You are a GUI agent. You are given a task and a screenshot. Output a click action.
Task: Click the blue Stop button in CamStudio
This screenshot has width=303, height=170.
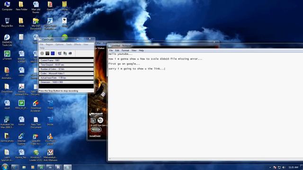coord(53,53)
